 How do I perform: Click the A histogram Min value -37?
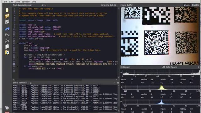[x=132, y=97]
